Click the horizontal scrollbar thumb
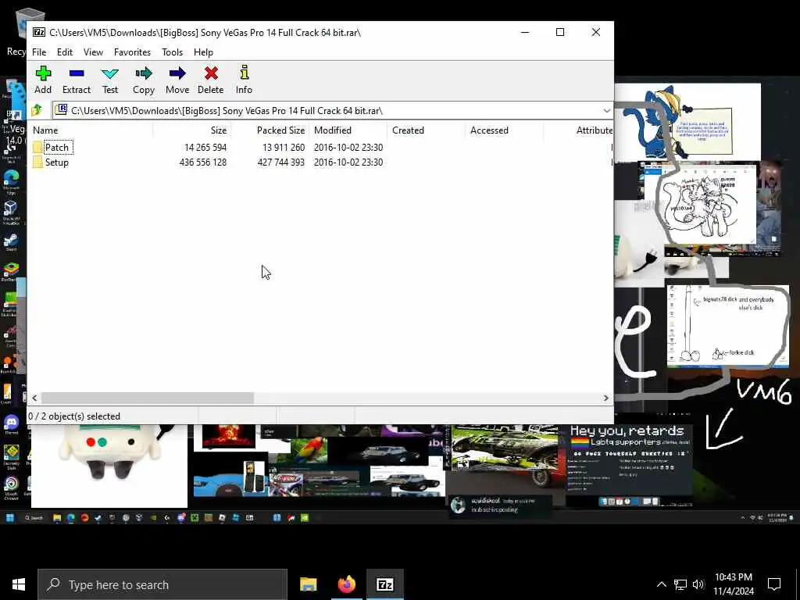 (x=148, y=398)
